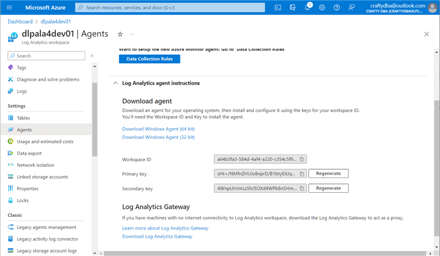Copy the Workspace ID value
Viewport: 440px width, 256px height.
click(302, 159)
